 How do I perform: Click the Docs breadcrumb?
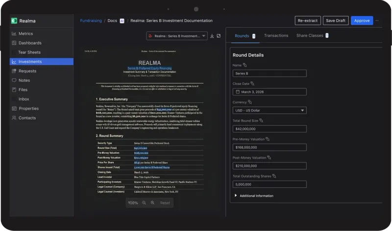point(112,21)
